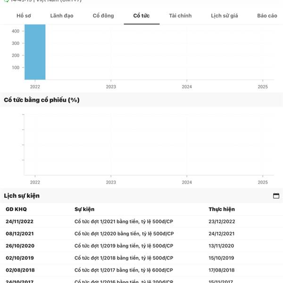
Task: Select the 02/10/2019 event row
Action: point(141,258)
